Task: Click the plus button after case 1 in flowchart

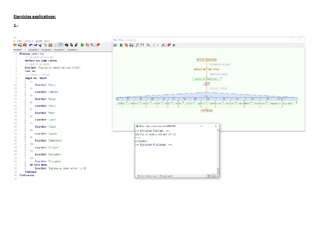Action: [x=128, y=99]
